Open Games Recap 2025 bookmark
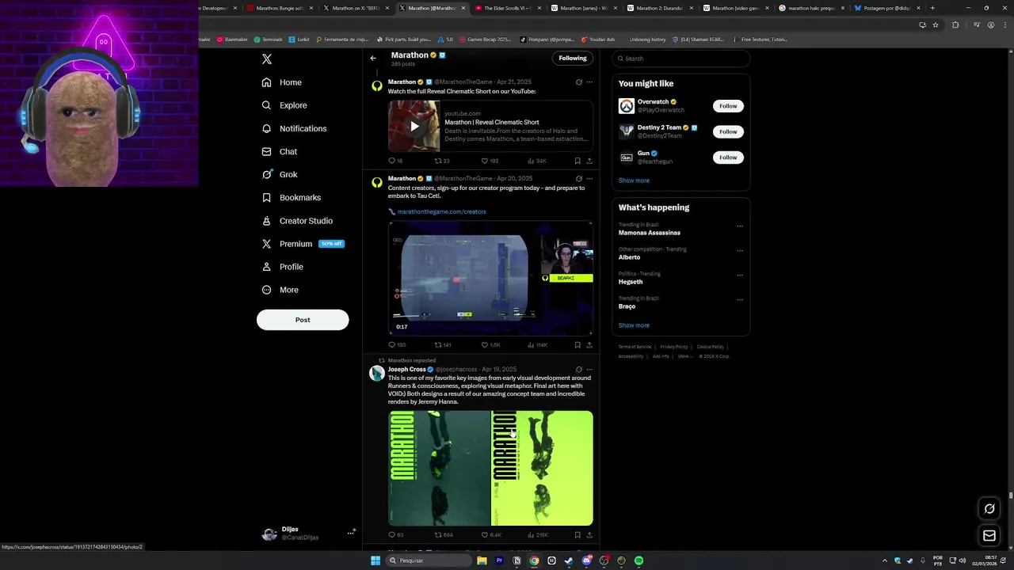This screenshot has width=1014, height=570. coord(485,39)
